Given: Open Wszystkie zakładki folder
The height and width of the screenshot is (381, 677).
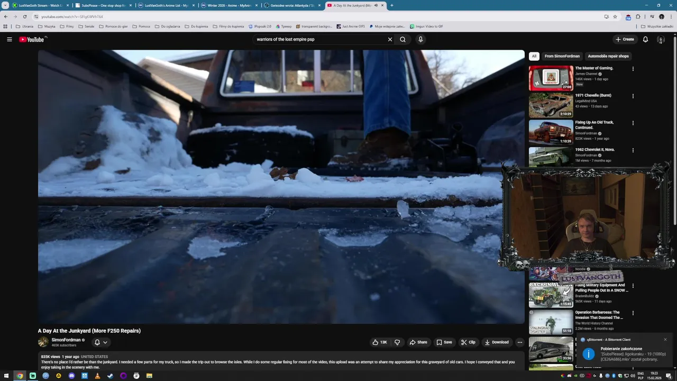Looking at the screenshot, I should pyautogui.click(x=657, y=26).
